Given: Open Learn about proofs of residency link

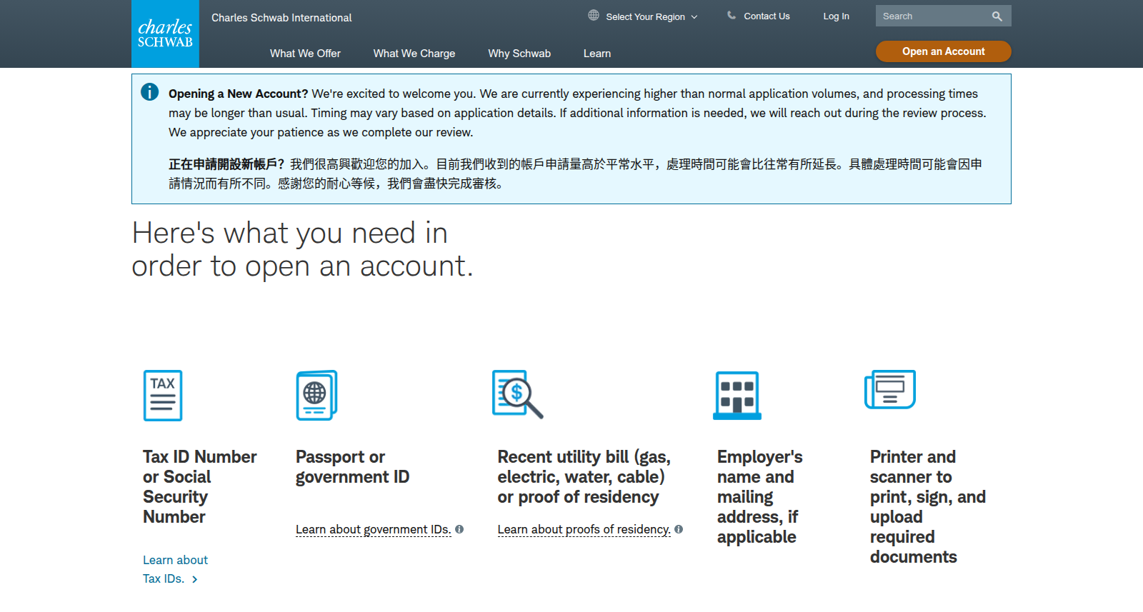Looking at the screenshot, I should click(584, 529).
